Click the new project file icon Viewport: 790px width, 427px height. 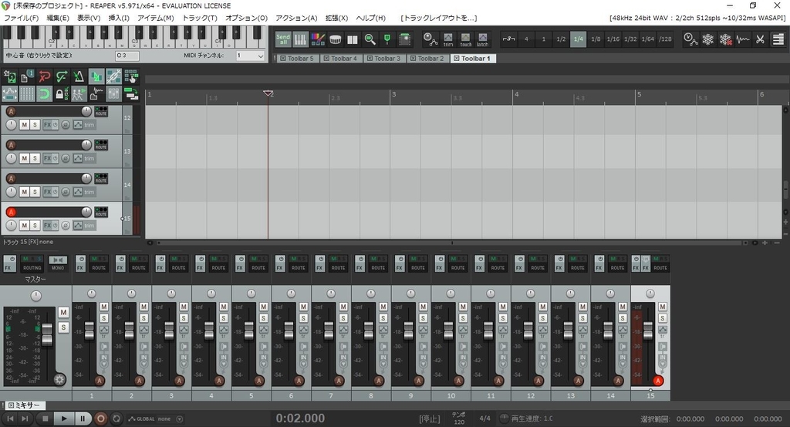(27, 76)
